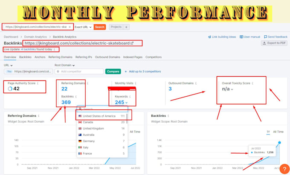This screenshot has height=175, width=290.
Task: Click the Add competitor input field
Action: (x=79, y=72)
